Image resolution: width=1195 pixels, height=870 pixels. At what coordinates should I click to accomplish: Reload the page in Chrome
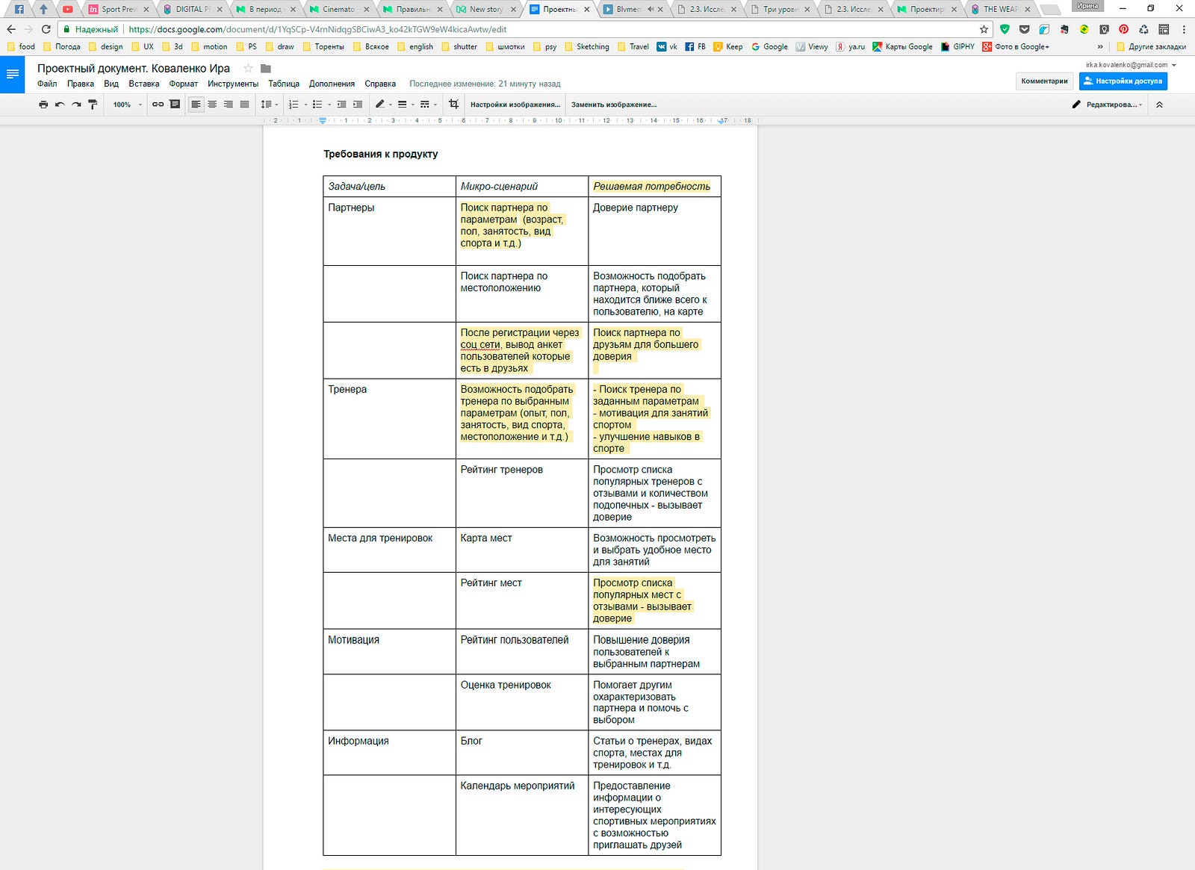click(x=46, y=29)
